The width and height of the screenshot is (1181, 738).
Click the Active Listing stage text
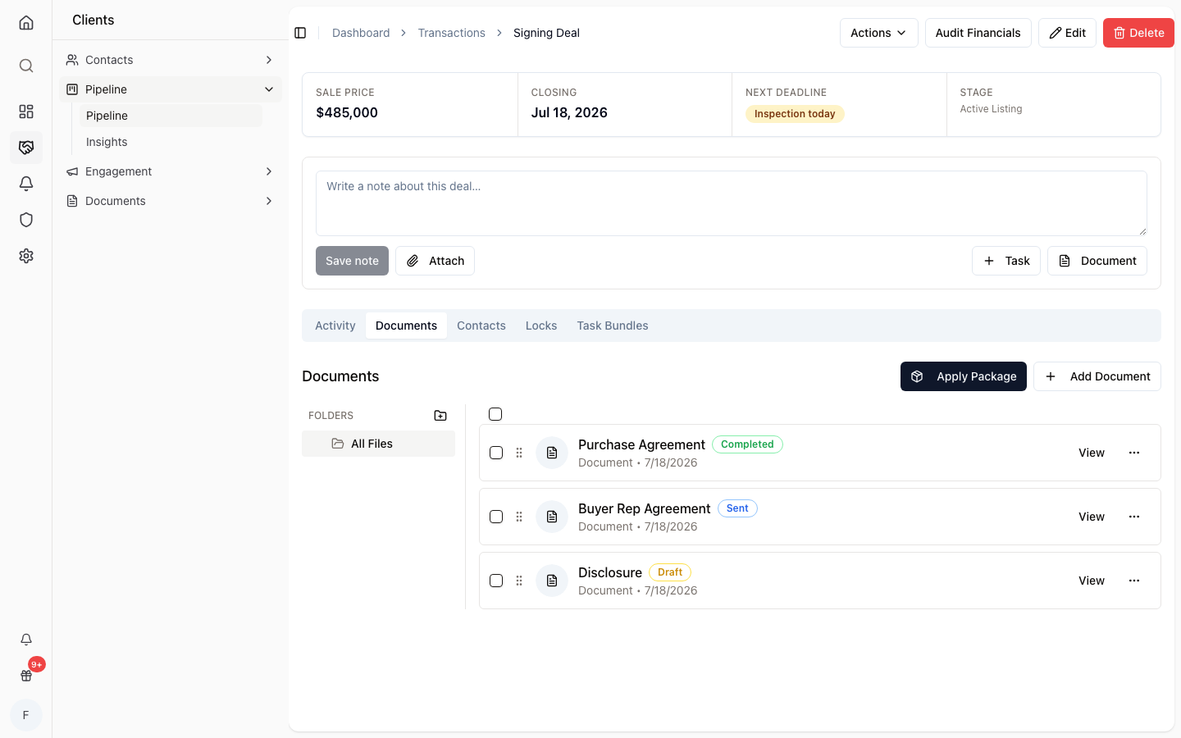(x=991, y=109)
